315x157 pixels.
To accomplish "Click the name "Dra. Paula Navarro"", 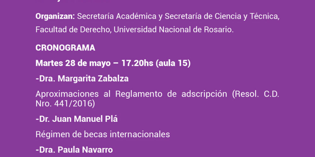I will (x=75, y=150).
